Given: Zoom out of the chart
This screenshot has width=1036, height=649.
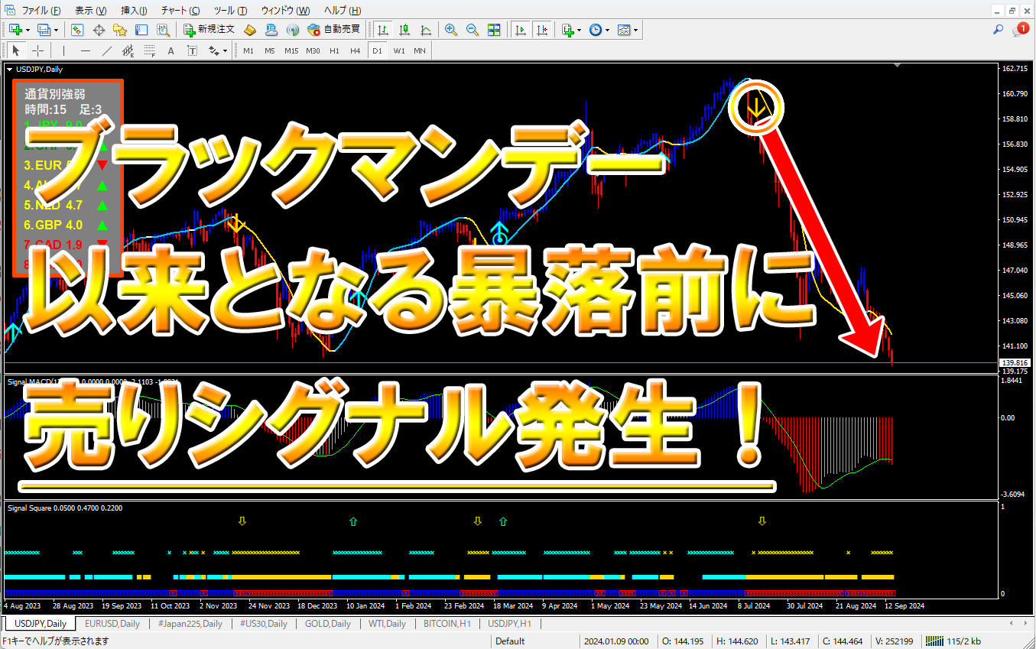Looking at the screenshot, I should pyautogui.click(x=473, y=30).
